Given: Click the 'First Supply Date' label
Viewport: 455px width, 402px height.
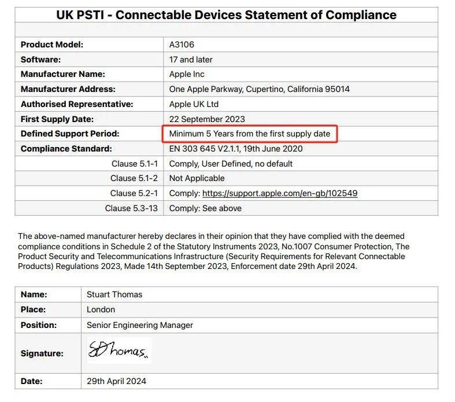Looking at the screenshot, I should (x=57, y=119).
